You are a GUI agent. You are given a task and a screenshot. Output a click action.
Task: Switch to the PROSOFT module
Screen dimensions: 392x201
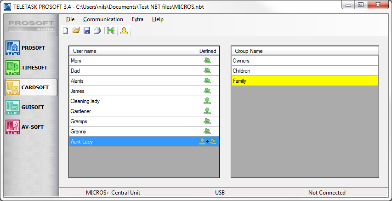coord(31,47)
